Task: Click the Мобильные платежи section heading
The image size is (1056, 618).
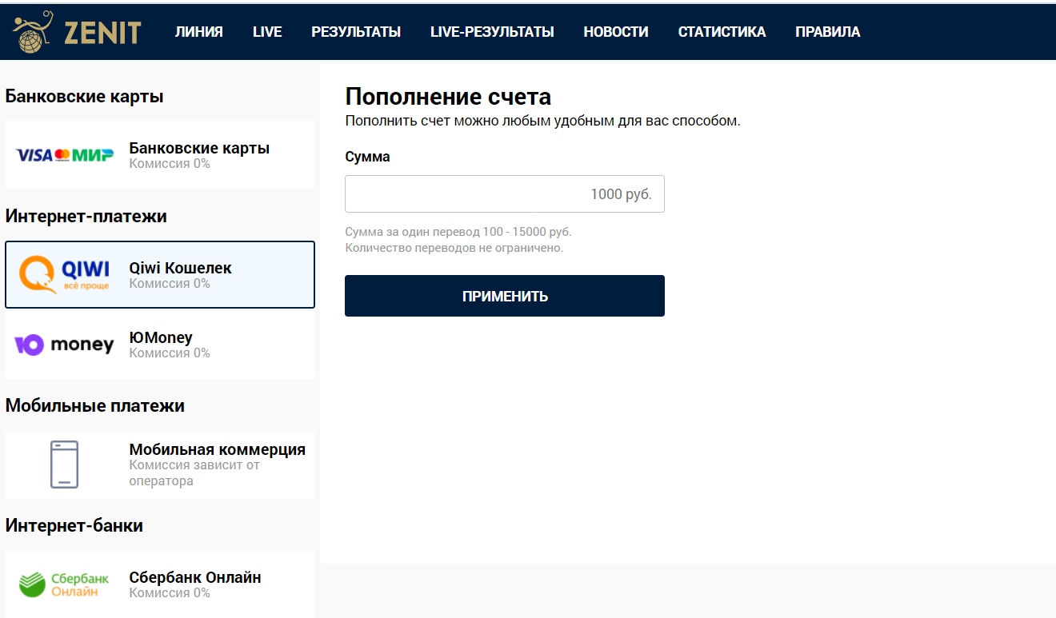Action: (95, 405)
